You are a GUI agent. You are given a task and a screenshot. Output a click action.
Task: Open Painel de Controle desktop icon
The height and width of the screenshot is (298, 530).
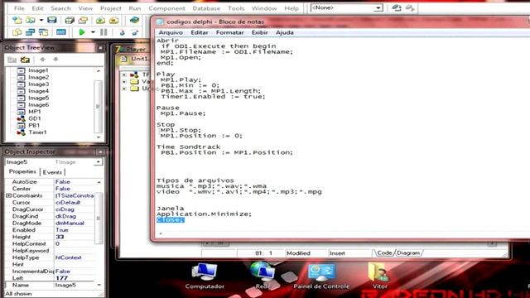(321, 276)
